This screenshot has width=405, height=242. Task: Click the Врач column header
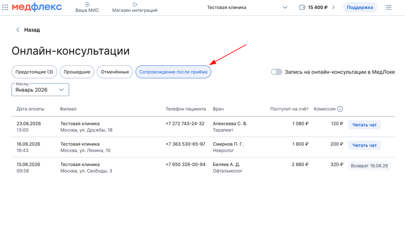[x=218, y=109]
